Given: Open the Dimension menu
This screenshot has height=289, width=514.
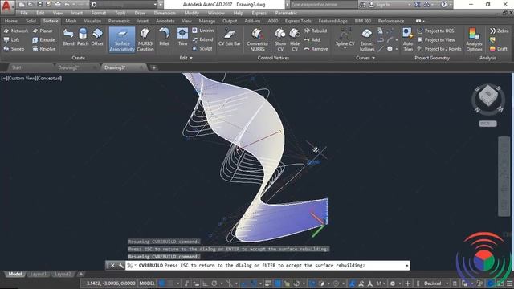Looking at the screenshot, I should [x=165, y=13].
